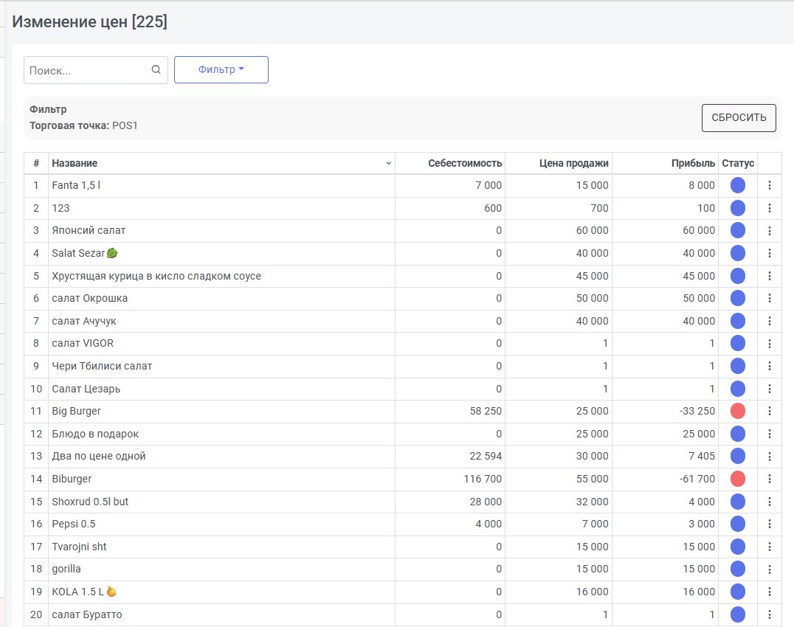Open options menu for Блюдо в подарок
Image resolution: width=794 pixels, height=627 pixels.
769,434
